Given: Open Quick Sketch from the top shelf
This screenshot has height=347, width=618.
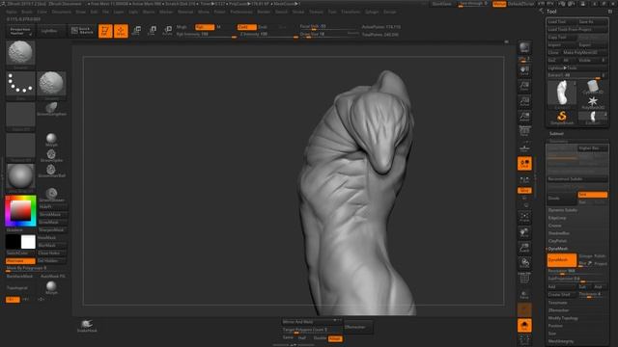Looking at the screenshot, I should [x=82, y=31].
